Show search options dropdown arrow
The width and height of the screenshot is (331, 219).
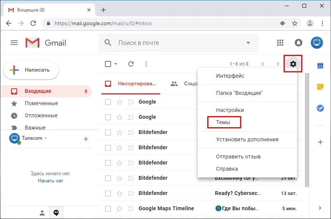coord(248,43)
